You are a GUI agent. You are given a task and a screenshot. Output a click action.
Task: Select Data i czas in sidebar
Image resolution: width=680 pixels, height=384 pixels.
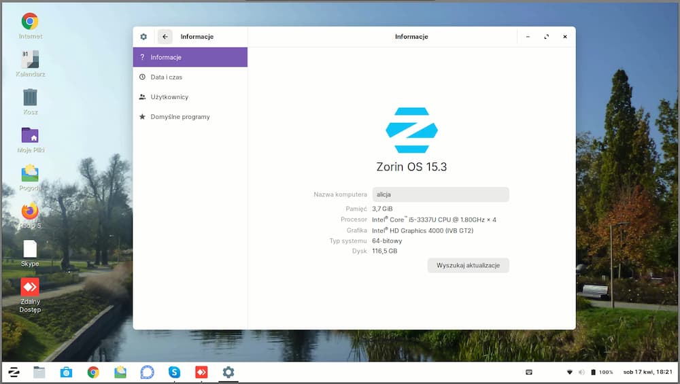point(190,77)
